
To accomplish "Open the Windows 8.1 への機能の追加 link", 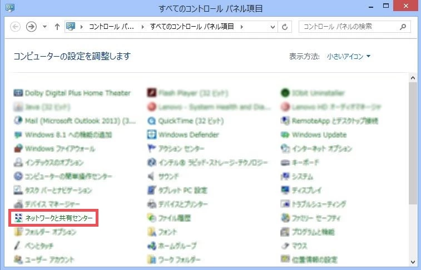I will [x=68, y=134].
